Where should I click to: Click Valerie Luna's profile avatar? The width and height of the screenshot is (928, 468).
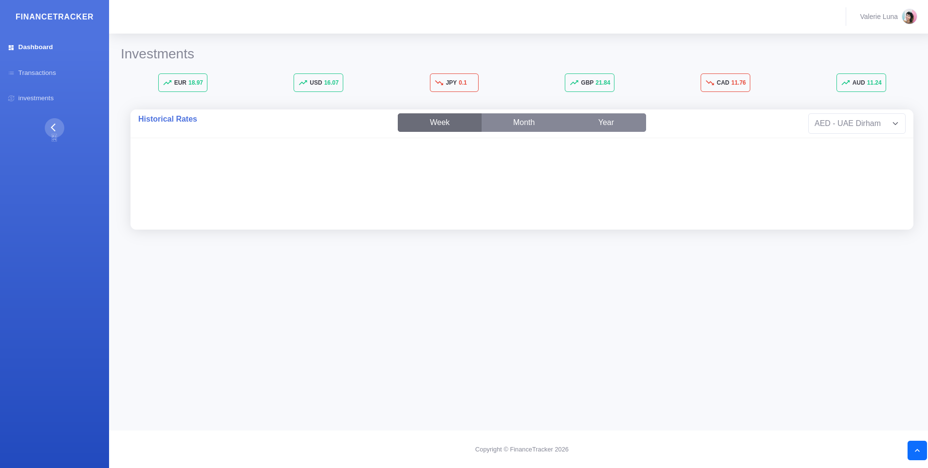(x=909, y=17)
